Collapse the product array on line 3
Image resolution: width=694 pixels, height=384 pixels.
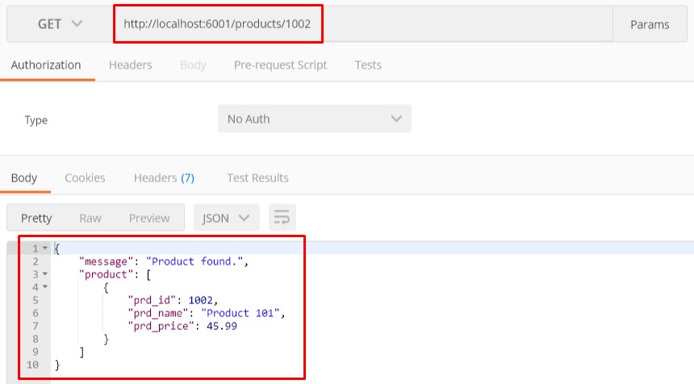tap(45, 274)
